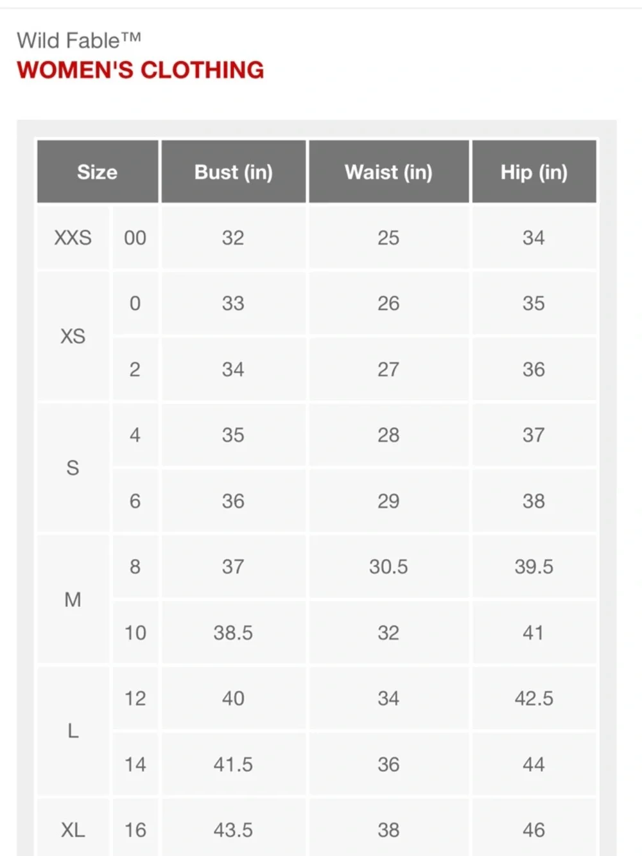Select numeric size 10 cell
642x856 pixels.
135,633
